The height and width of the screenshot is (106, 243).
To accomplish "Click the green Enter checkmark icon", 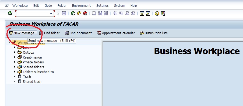I will (x=10, y=13).
